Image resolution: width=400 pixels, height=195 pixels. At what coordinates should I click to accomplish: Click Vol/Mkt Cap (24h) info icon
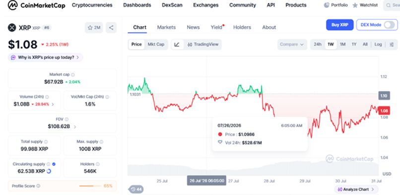(107, 97)
